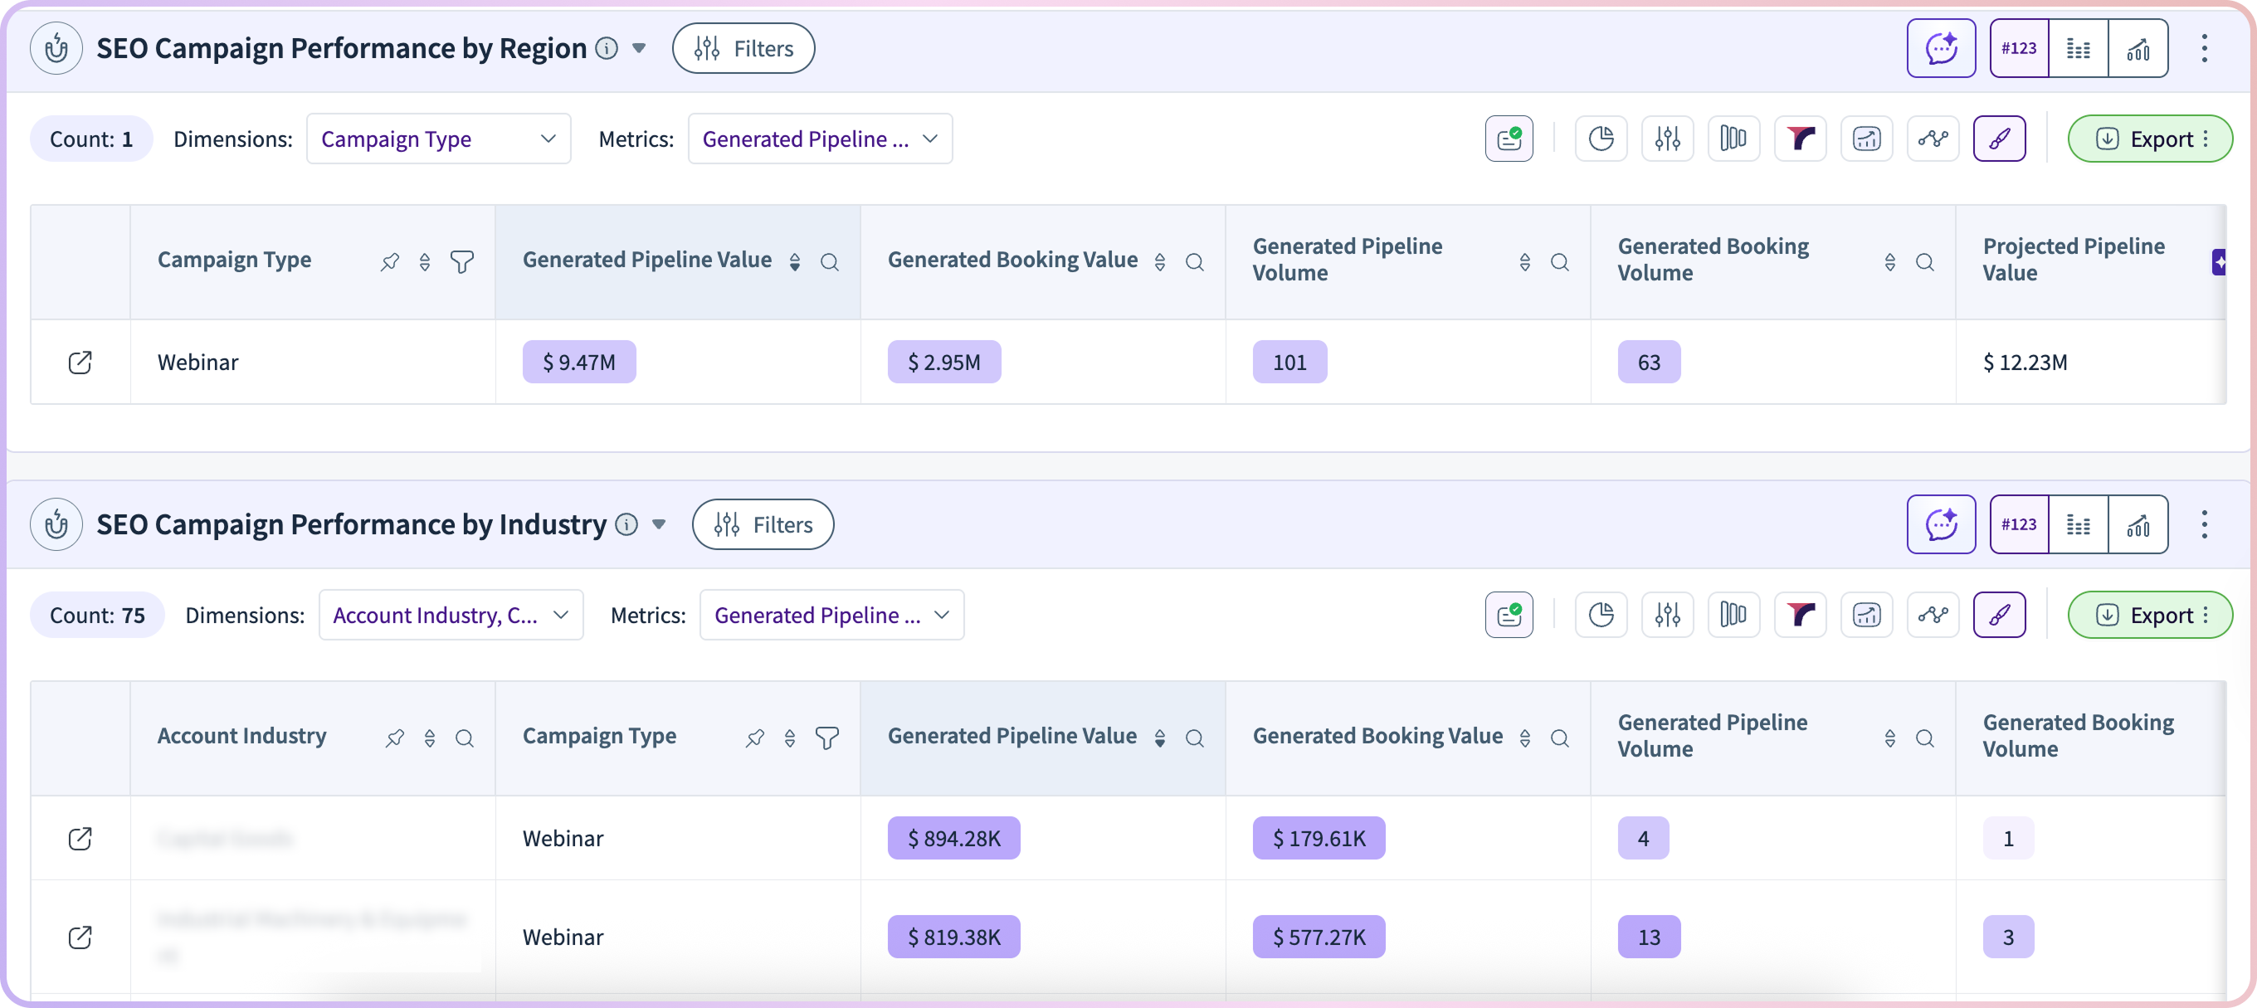Screen dimensions: 2257x1008
Task: Click columns layout icon in Region toolbar
Action: 1733,139
